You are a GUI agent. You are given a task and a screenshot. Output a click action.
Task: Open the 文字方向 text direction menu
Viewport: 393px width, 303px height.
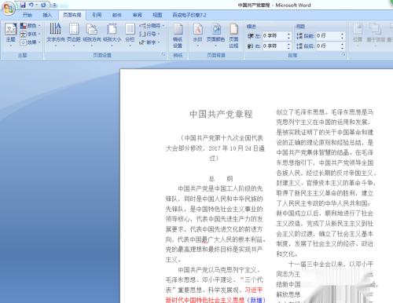tap(56, 35)
